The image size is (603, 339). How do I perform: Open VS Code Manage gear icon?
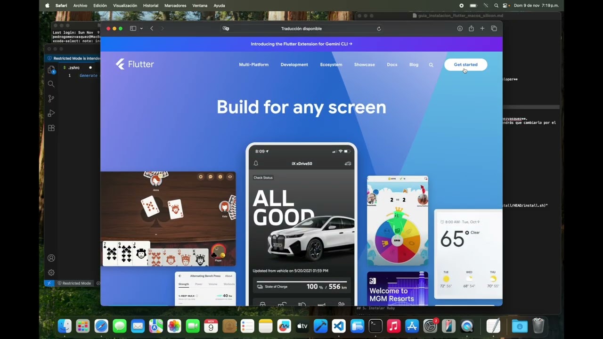51,273
